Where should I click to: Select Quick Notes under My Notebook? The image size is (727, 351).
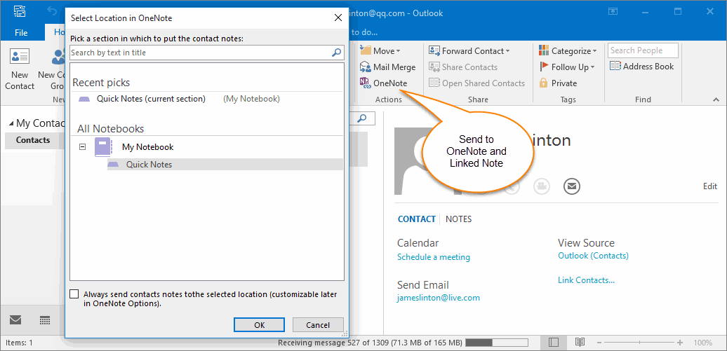tap(225, 165)
